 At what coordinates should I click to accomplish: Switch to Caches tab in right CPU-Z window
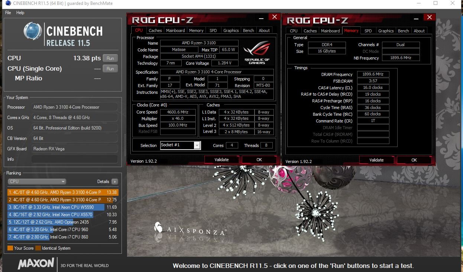coord(310,31)
